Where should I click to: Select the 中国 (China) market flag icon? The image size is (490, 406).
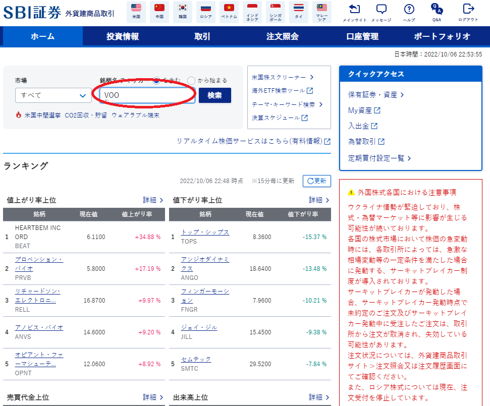pyautogui.click(x=159, y=11)
